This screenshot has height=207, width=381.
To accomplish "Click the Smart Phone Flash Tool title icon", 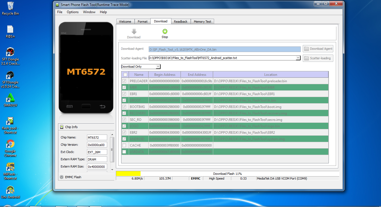I will pos(57,5).
